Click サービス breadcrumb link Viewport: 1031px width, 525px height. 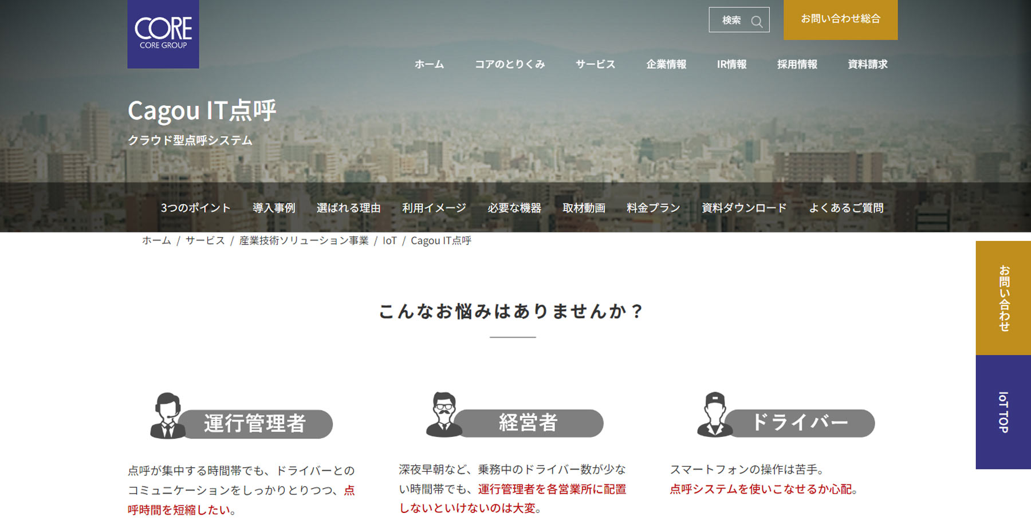[205, 240]
